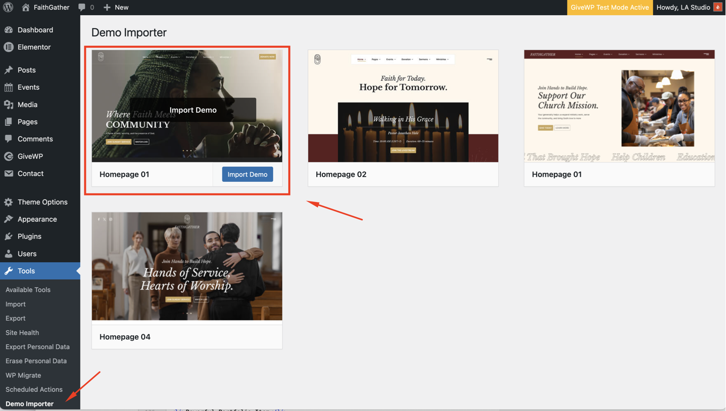The width and height of the screenshot is (726, 411).
Task: Click GiveWP Test Mode Active notice
Action: [x=609, y=7]
